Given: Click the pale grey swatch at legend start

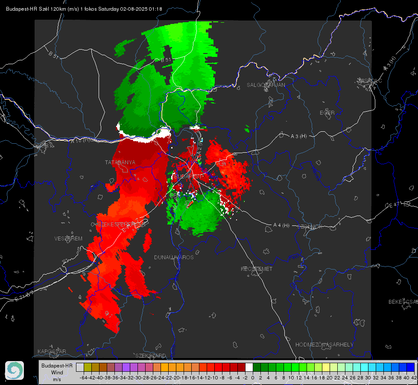Looking at the screenshot, I should [80, 367].
